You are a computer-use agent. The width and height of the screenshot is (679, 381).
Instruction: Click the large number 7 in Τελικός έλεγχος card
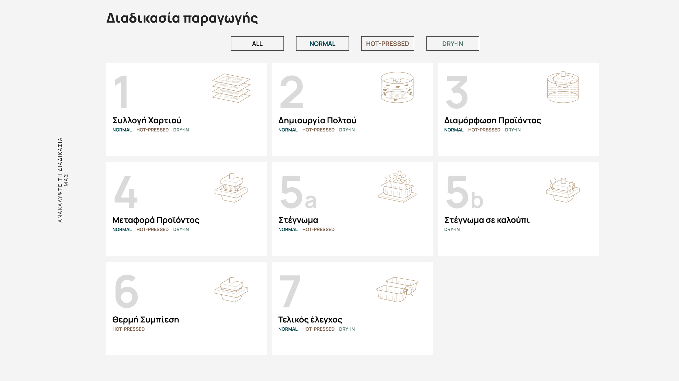(290, 291)
